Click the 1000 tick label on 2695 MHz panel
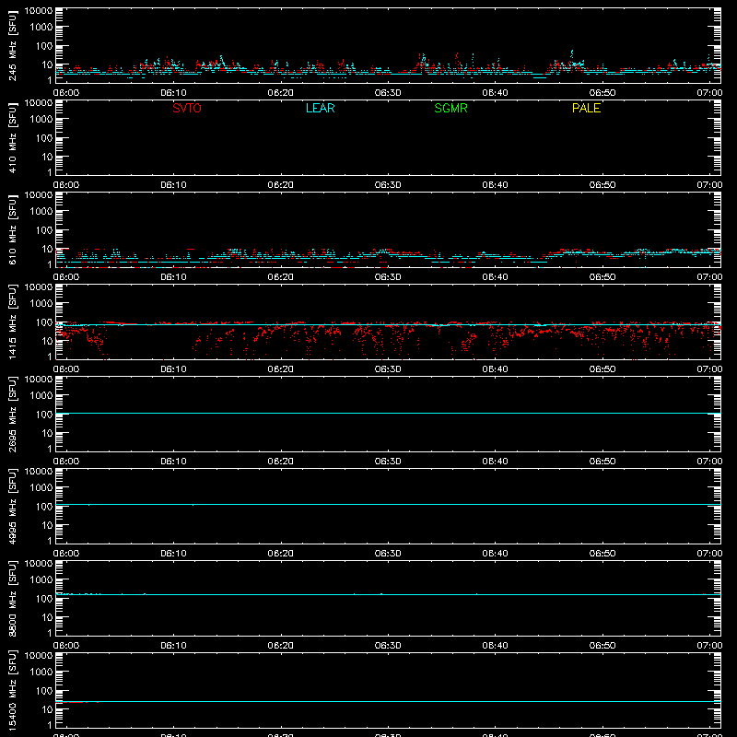This screenshot has height=737, width=737. pyautogui.click(x=41, y=396)
